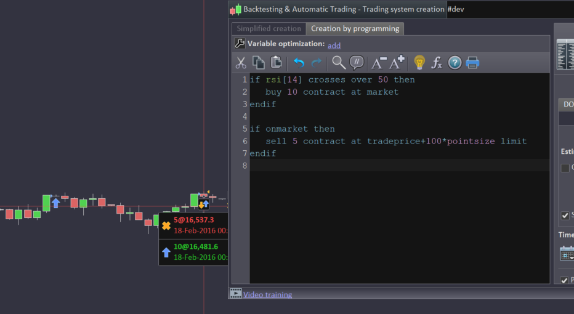The image size is (574, 314).
Task: Select the Creation by programming tab
Action: (355, 28)
